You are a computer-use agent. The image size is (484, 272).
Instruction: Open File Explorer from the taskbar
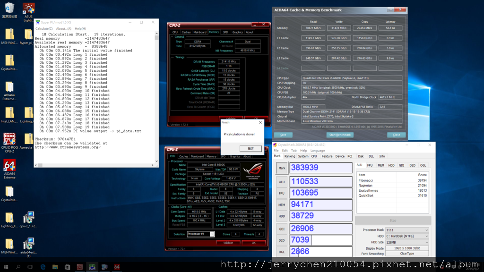pyautogui.click(x=55, y=267)
